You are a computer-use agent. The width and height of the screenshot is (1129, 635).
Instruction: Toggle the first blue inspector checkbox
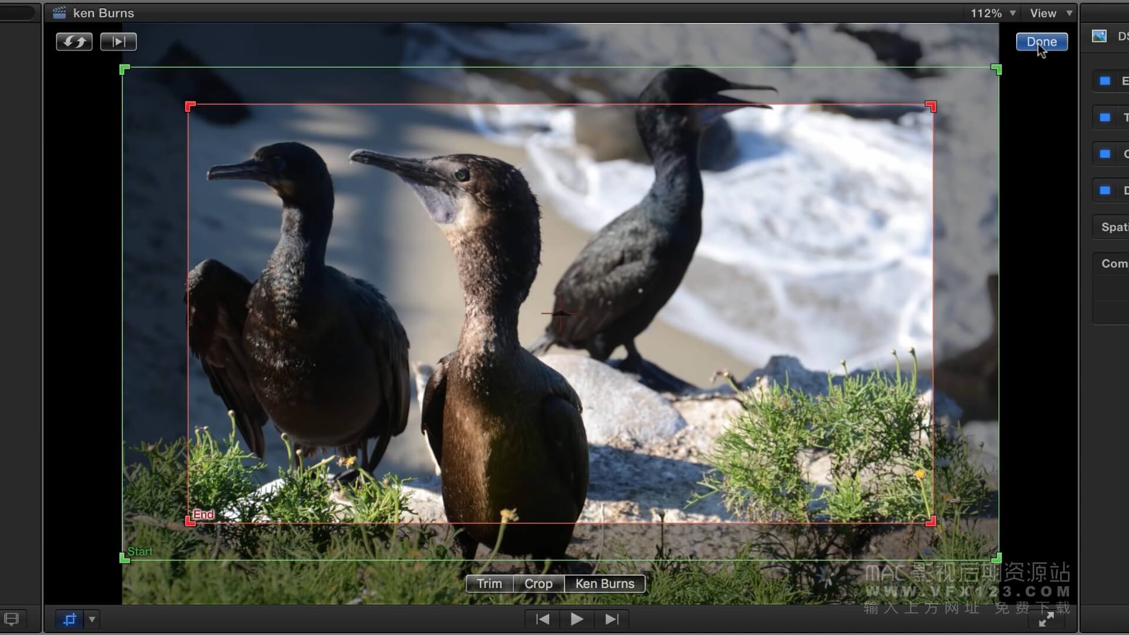(x=1105, y=81)
